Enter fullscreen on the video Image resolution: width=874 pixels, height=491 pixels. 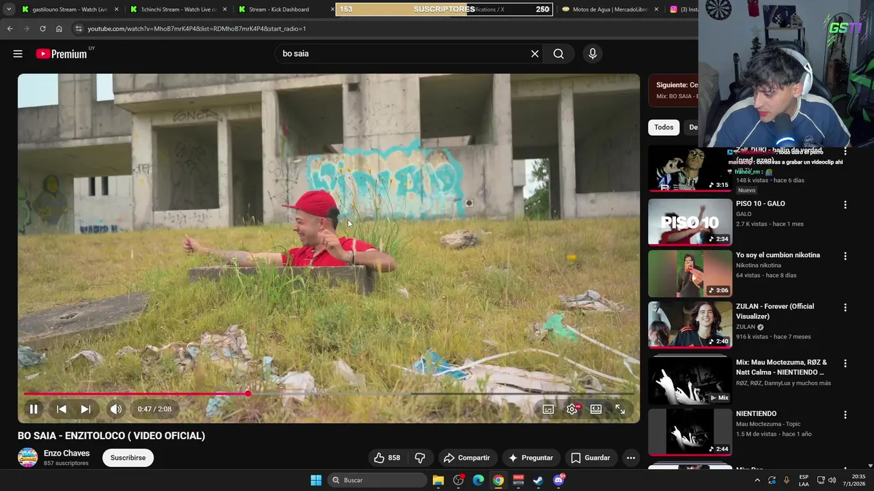pos(620,409)
